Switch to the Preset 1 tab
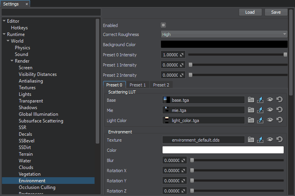The width and height of the screenshot is (295, 196). click(x=138, y=85)
